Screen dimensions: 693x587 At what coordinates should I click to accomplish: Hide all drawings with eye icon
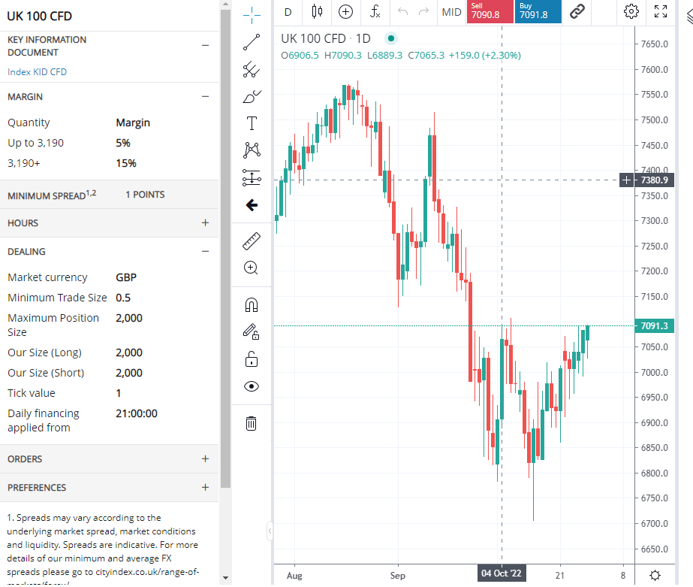point(252,386)
